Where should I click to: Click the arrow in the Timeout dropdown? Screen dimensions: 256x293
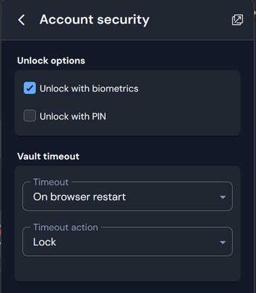[223, 197]
